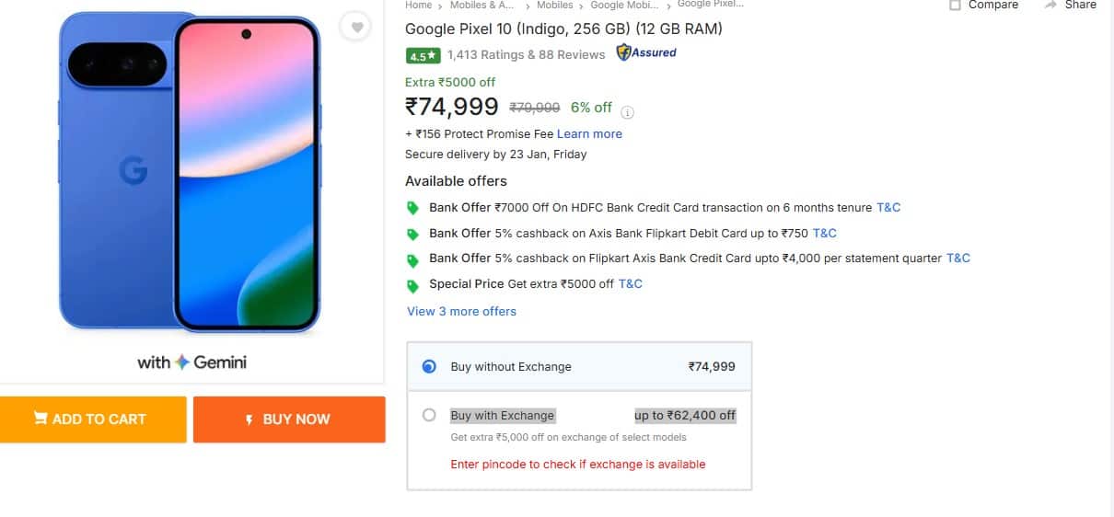
Task: Click the price info icon
Action: click(x=628, y=112)
